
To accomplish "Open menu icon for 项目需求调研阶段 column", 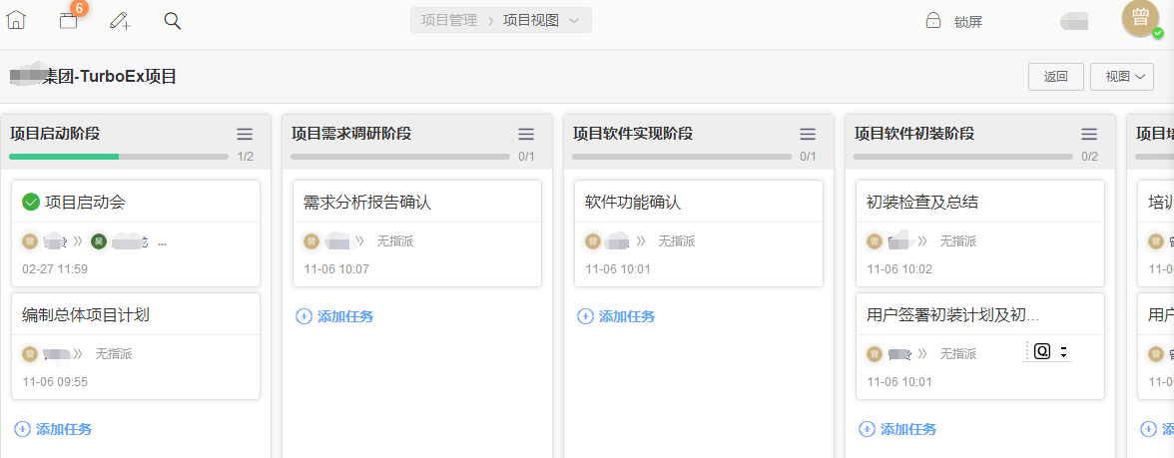I will click(526, 134).
